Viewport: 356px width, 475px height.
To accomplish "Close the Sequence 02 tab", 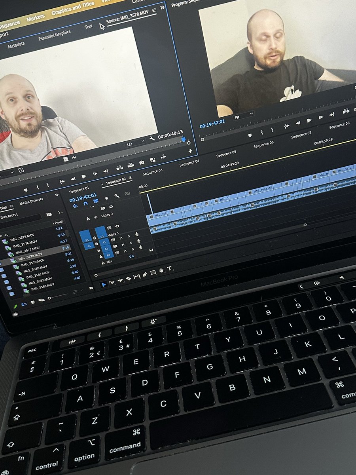I will coord(102,184).
